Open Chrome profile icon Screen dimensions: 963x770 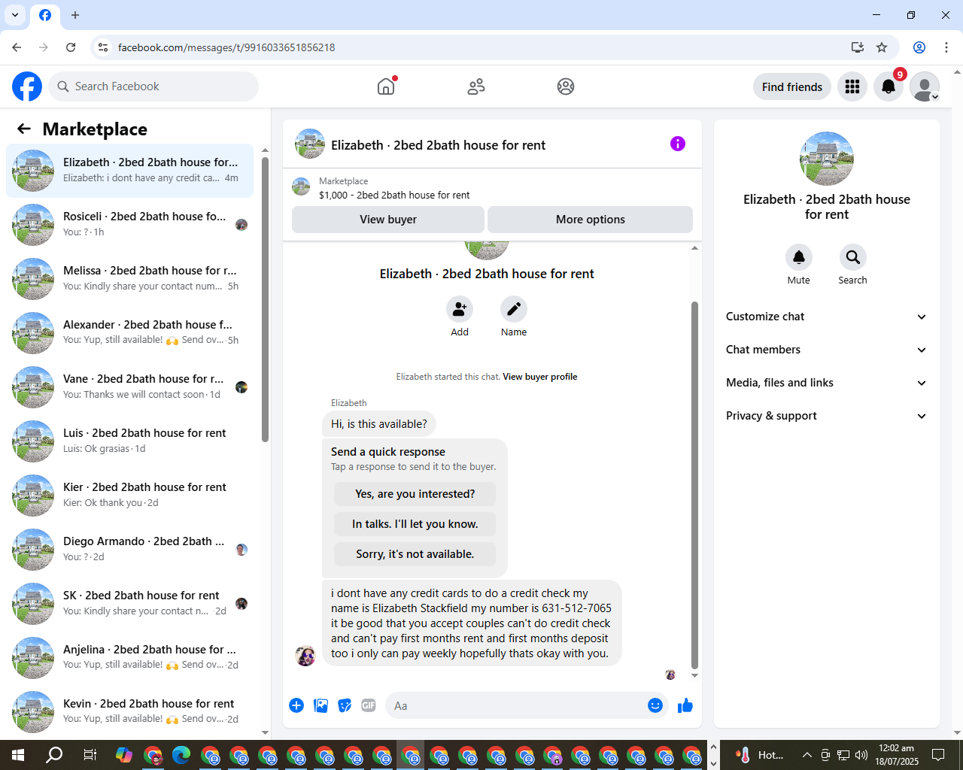(x=919, y=47)
